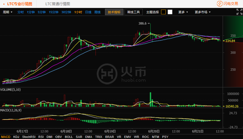Select the 1小时 timeframe
This screenshot has height=139, width=243.
coord(78,12)
